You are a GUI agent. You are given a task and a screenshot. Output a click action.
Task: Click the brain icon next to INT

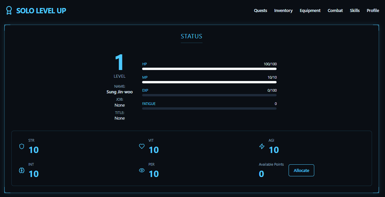(22, 170)
